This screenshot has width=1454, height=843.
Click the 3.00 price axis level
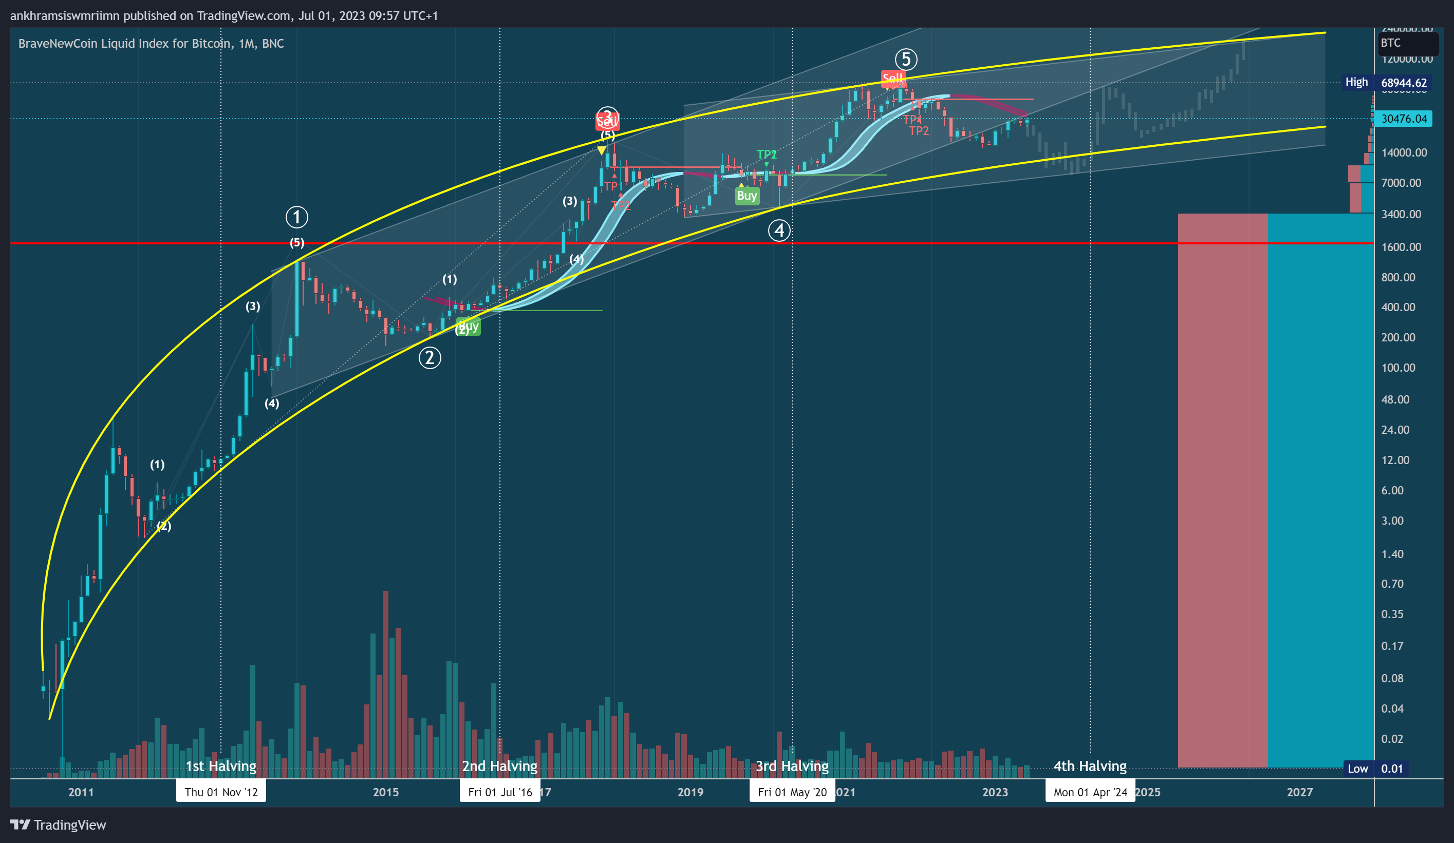[1392, 521]
